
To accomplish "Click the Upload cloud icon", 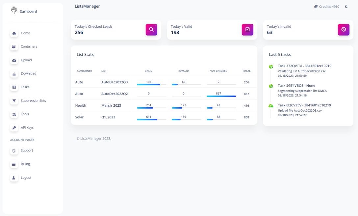I will point(14,60).
